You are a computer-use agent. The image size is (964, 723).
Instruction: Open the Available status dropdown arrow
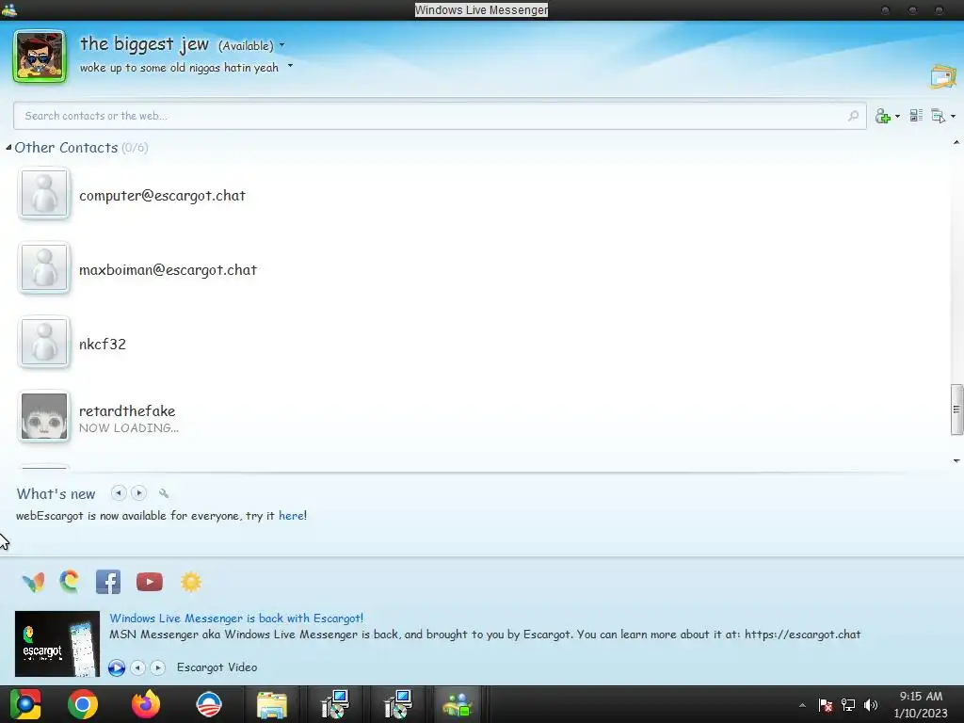coord(282,45)
